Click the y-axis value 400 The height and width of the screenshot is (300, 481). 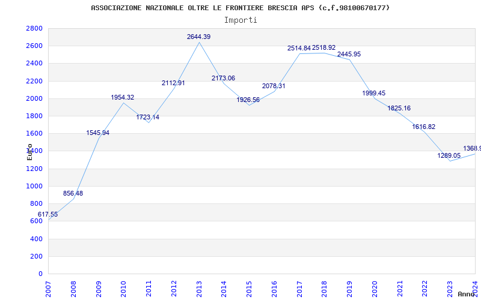37,239
